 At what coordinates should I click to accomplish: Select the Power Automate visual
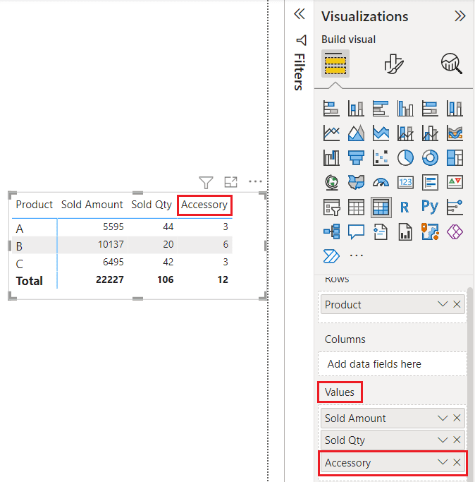coord(331,256)
